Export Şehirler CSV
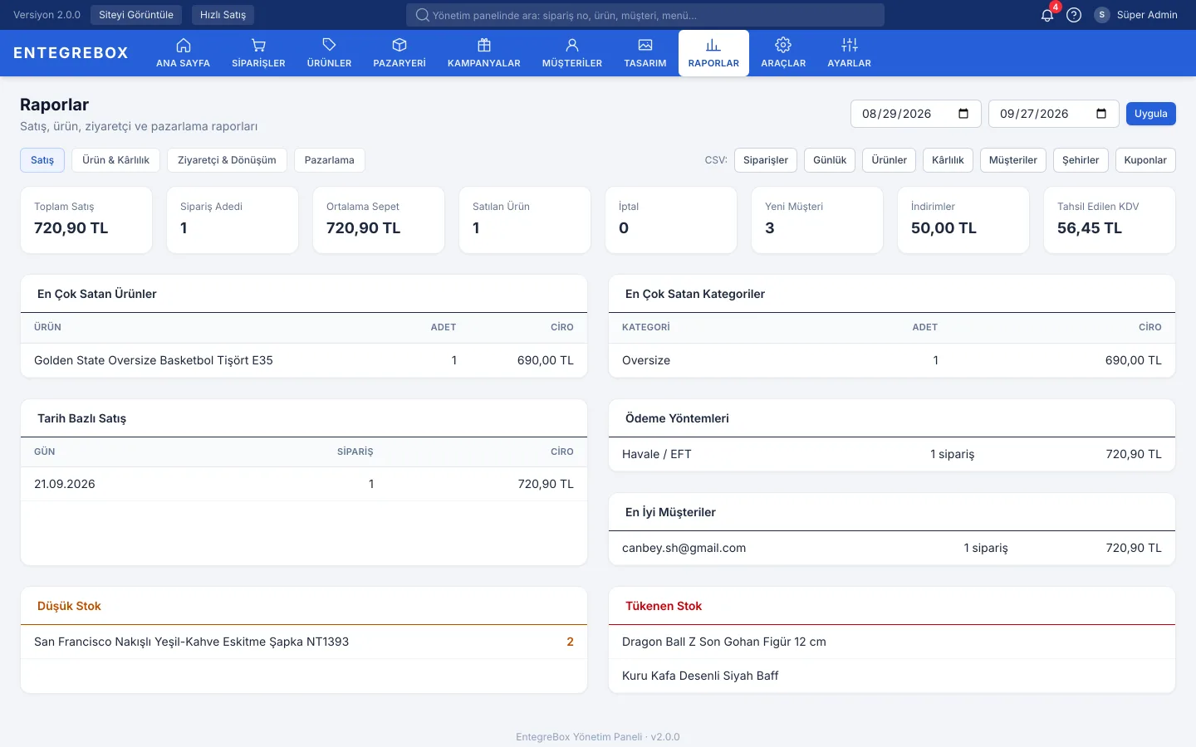The height and width of the screenshot is (747, 1196). tap(1081, 160)
